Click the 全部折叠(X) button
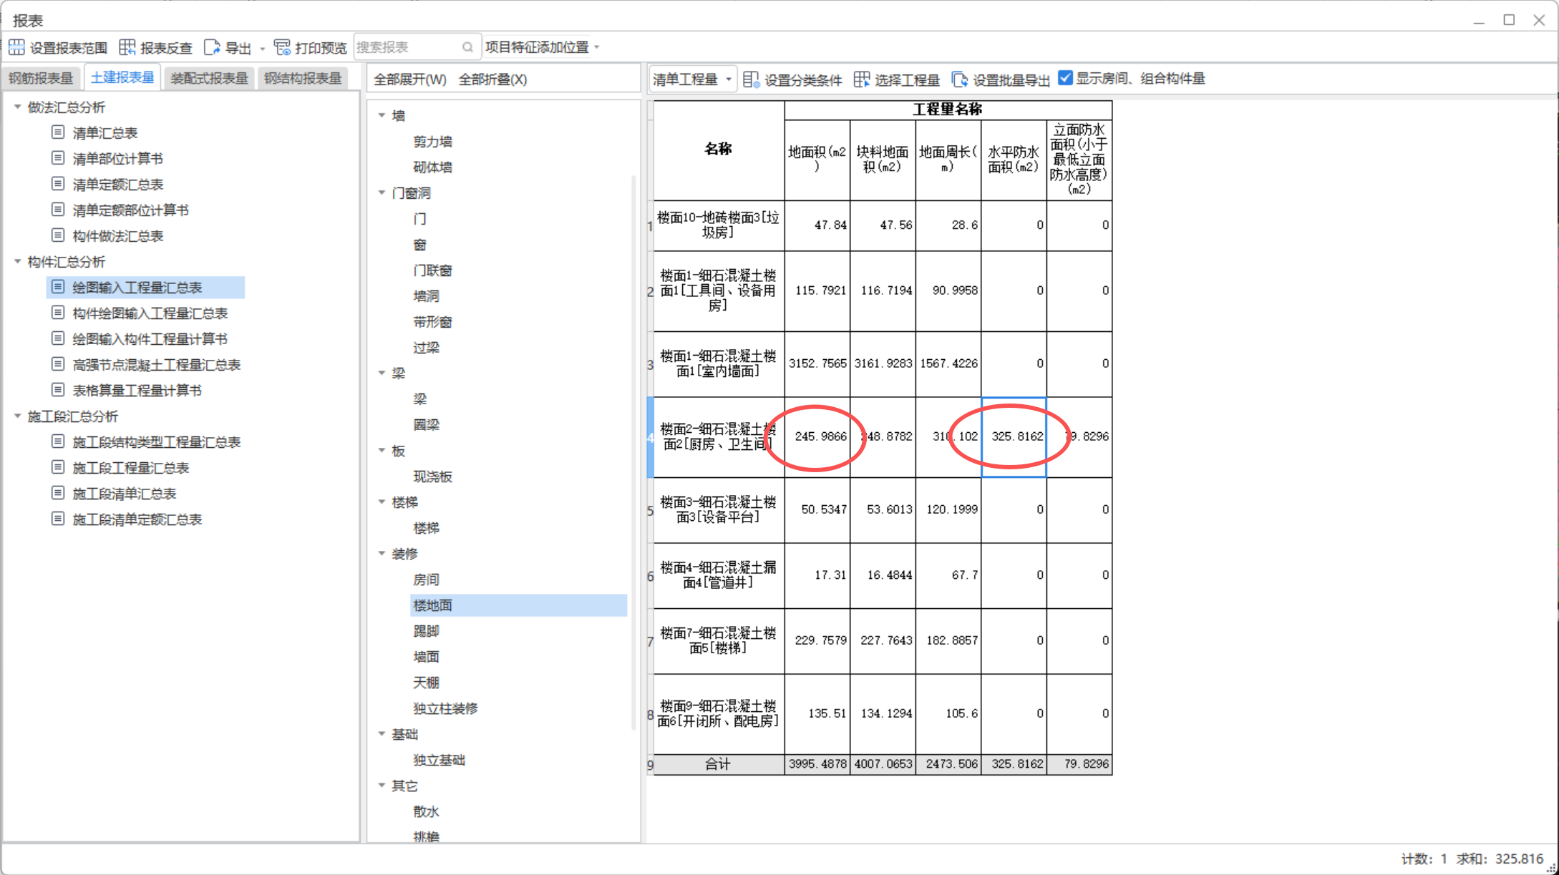 coord(493,79)
